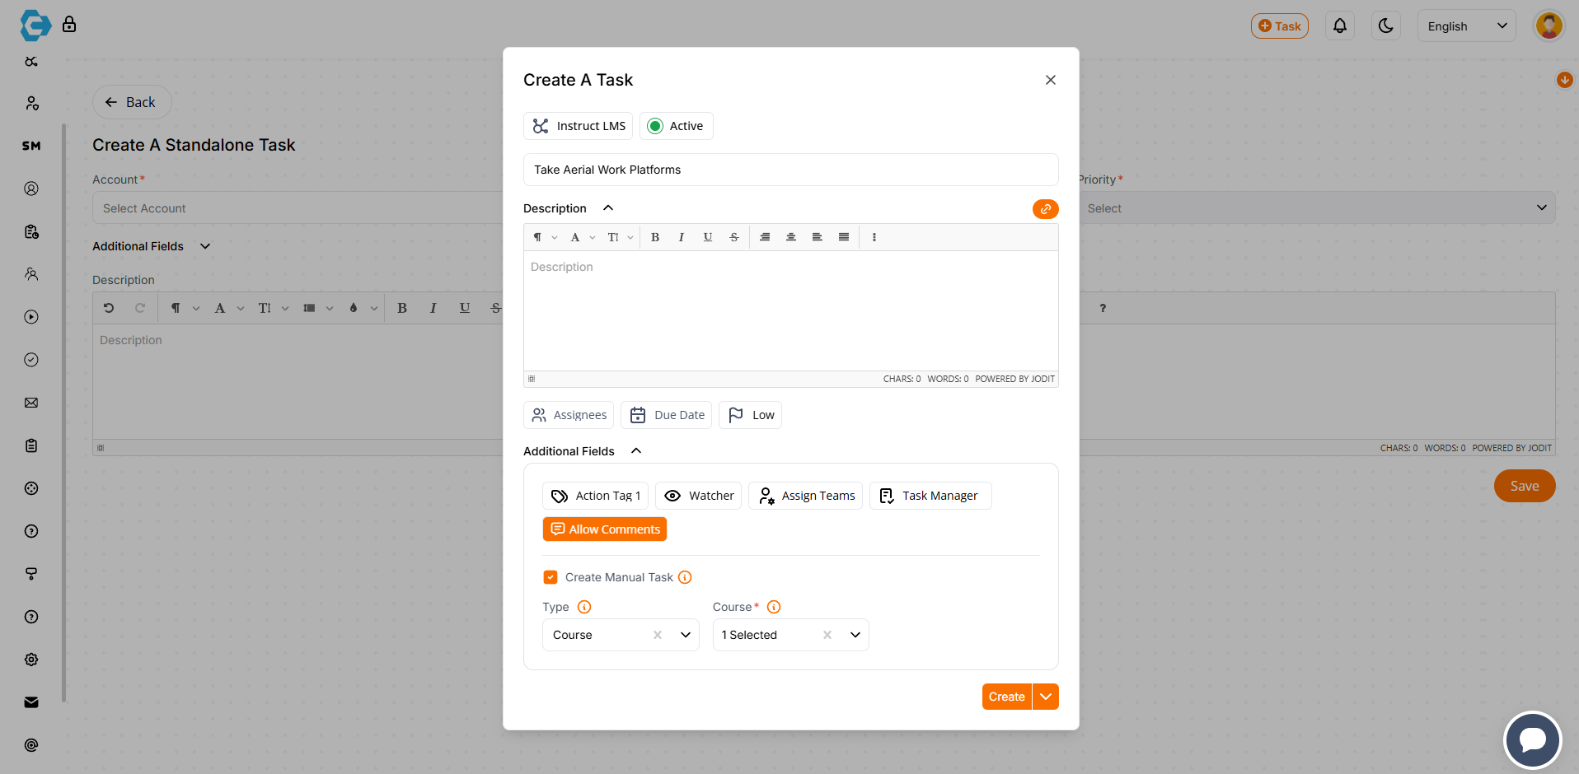This screenshot has height=774, width=1579.
Task: Apply italic formatting in modal editor toolbar
Action: [x=682, y=237]
